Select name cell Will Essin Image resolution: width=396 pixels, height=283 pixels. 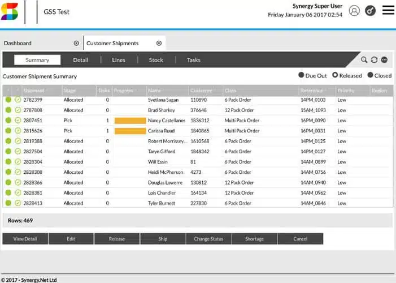click(x=158, y=161)
